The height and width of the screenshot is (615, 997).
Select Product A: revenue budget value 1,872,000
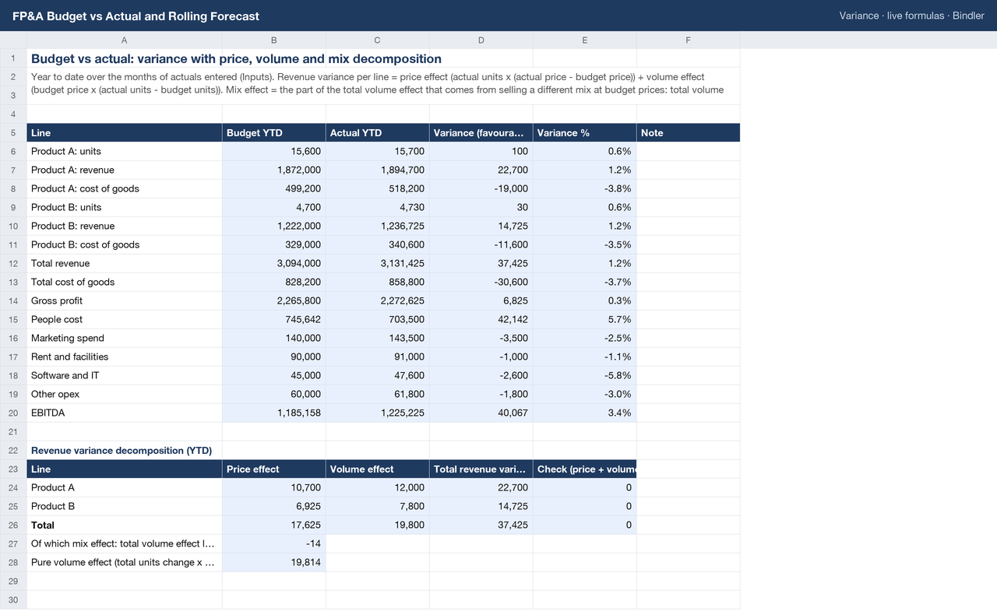tap(274, 170)
